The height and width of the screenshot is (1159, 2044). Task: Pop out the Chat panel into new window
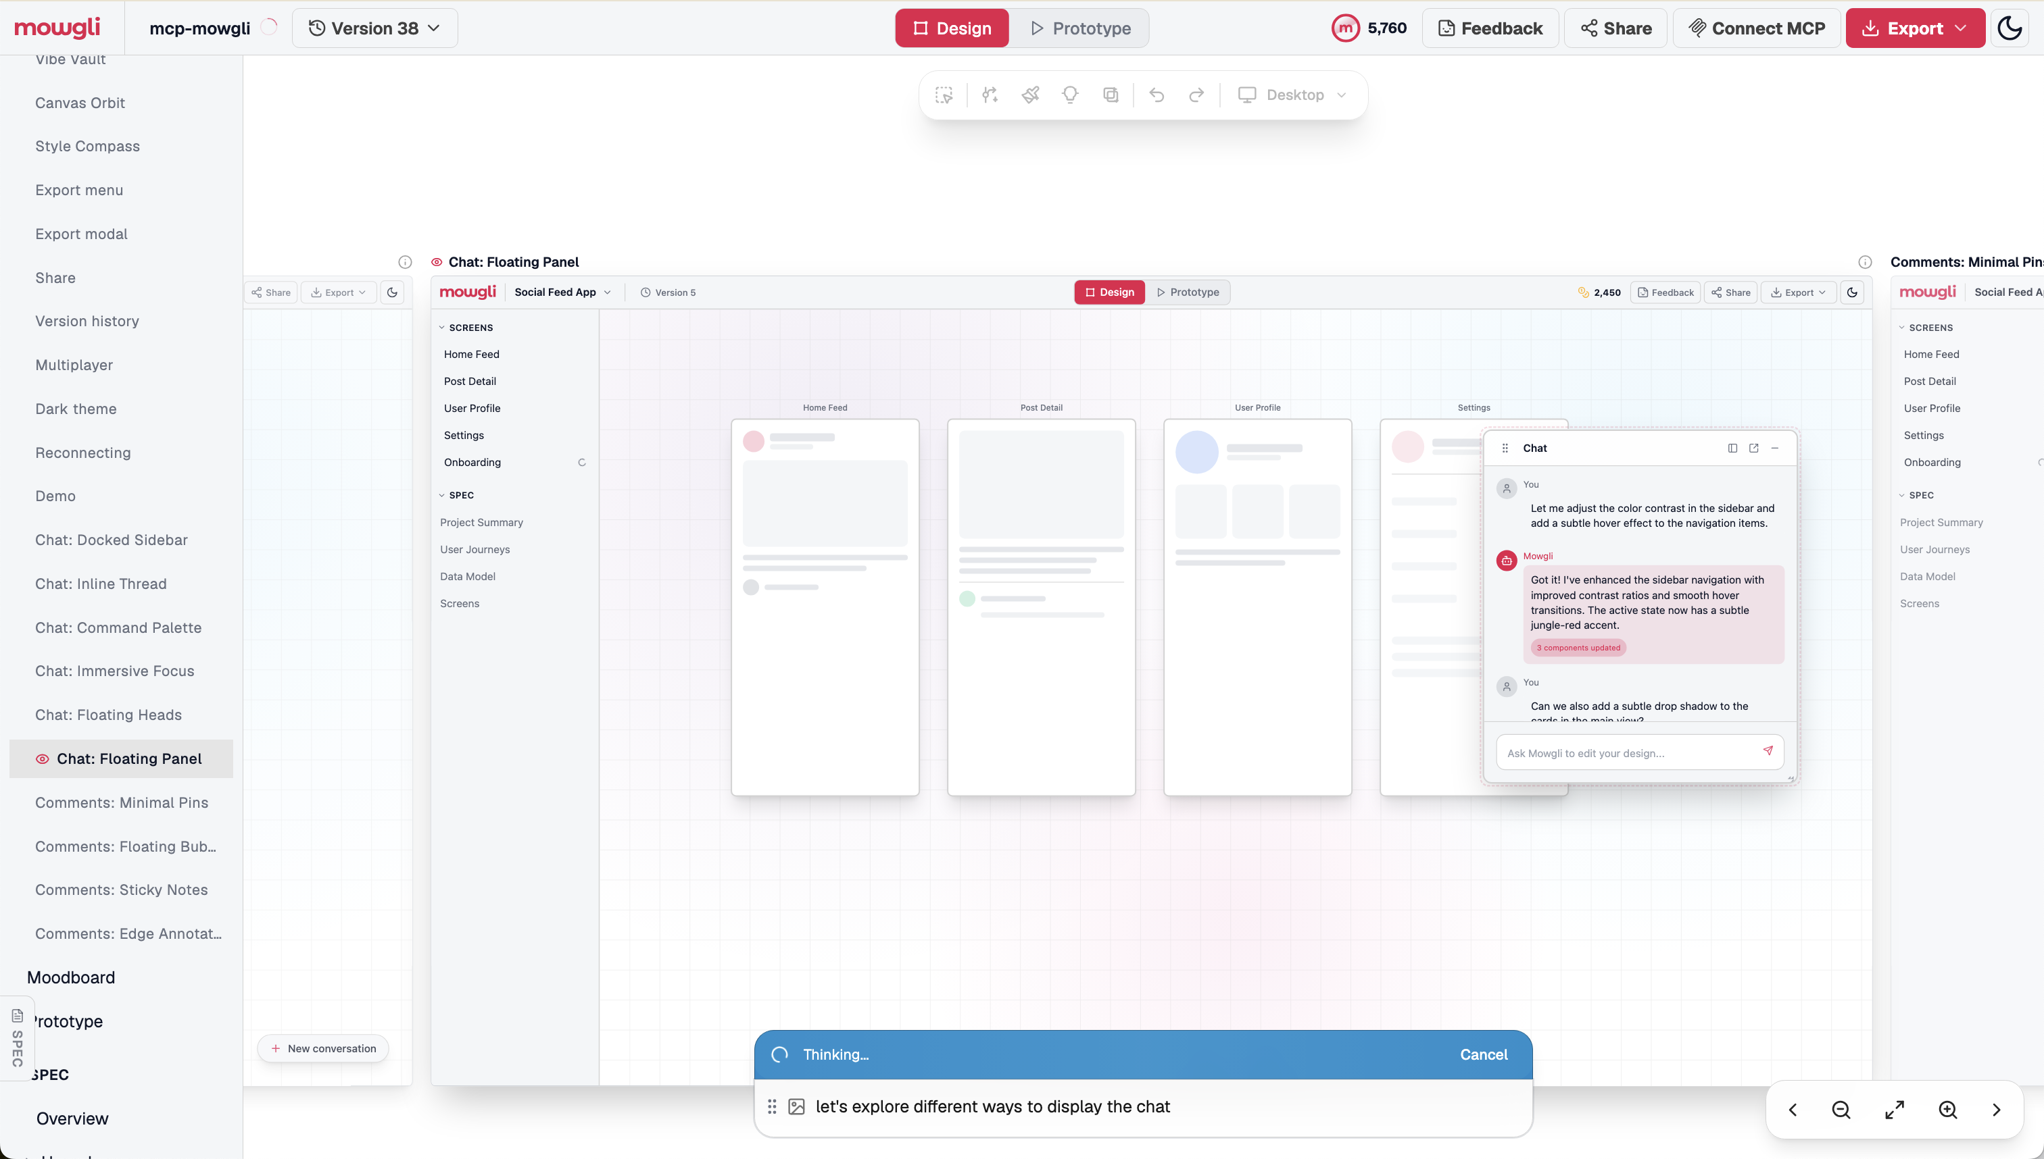pyautogui.click(x=1754, y=448)
